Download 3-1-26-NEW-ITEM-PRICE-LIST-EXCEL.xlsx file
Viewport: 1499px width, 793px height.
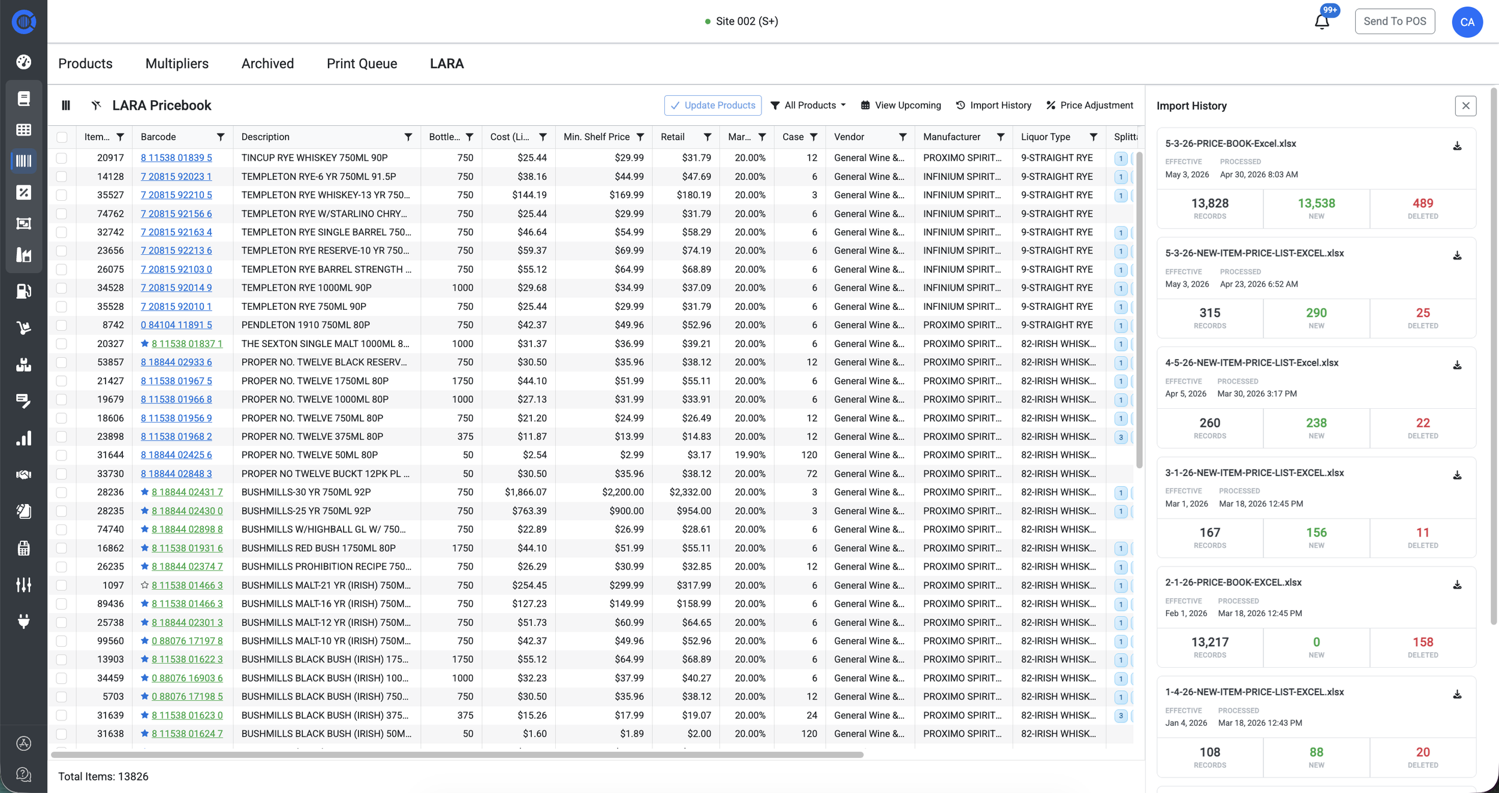coord(1458,475)
